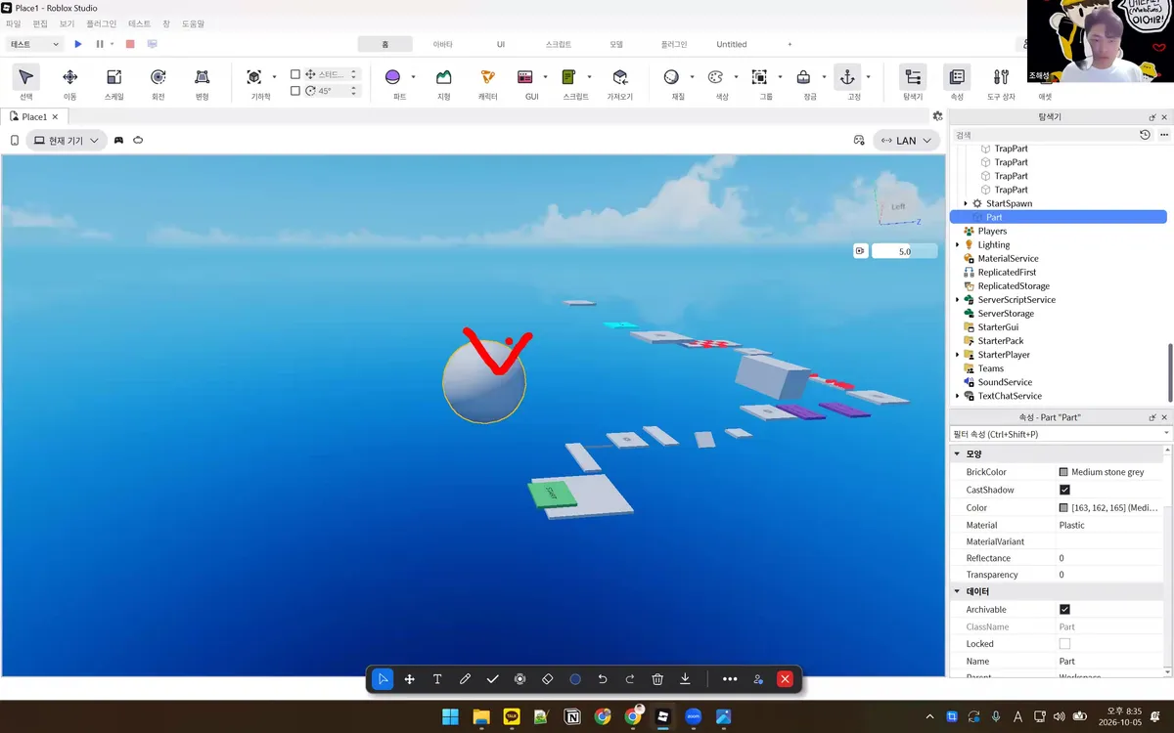Screen dimensions: 1174x733
Task: Click the 그룹 (Group) icon
Action: (759, 77)
